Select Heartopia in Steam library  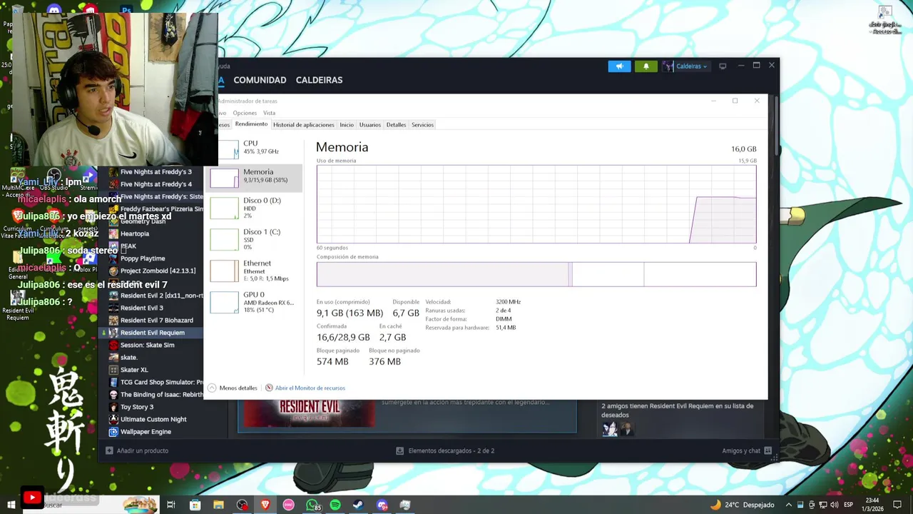point(134,233)
